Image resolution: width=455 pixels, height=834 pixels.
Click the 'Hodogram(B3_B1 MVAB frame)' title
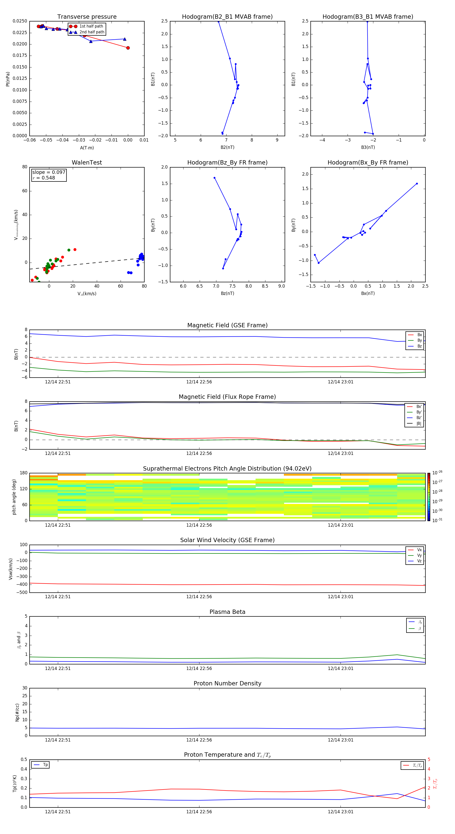[x=368, y=17]
